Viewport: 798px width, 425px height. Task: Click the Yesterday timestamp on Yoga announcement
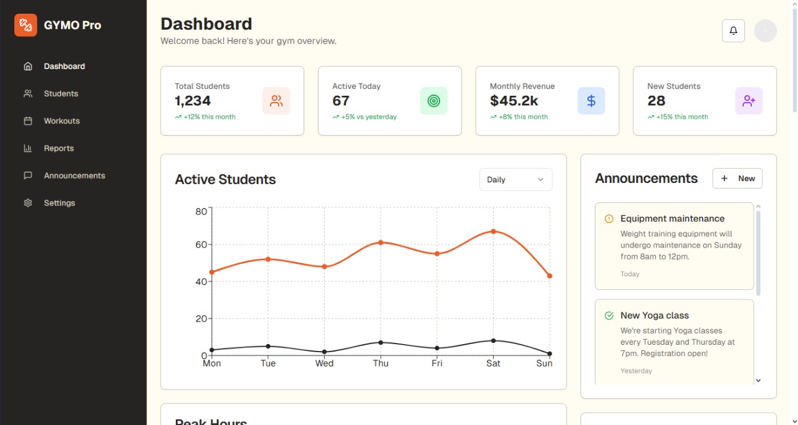636,371
